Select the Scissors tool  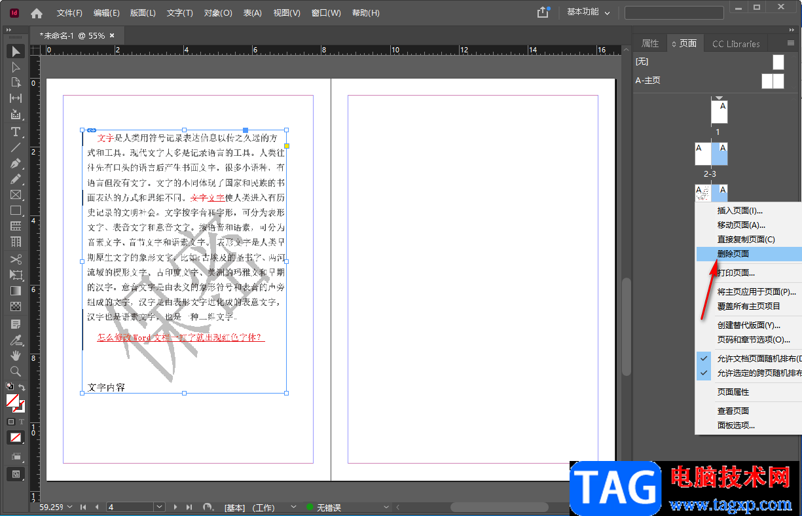[x=16, y=259]
